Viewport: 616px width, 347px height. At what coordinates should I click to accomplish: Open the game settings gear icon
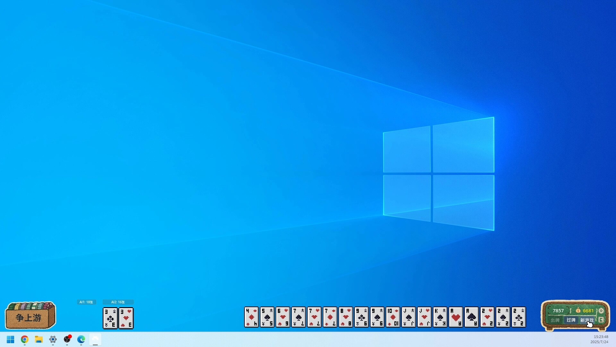(602, 311)
